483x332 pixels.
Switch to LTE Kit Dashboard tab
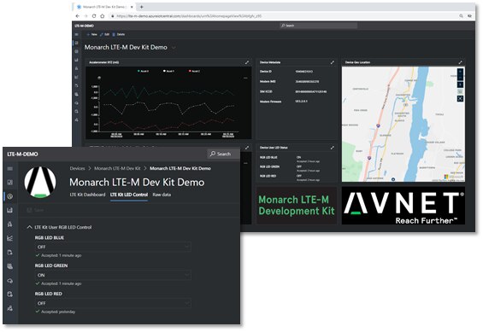coord(87,195)
